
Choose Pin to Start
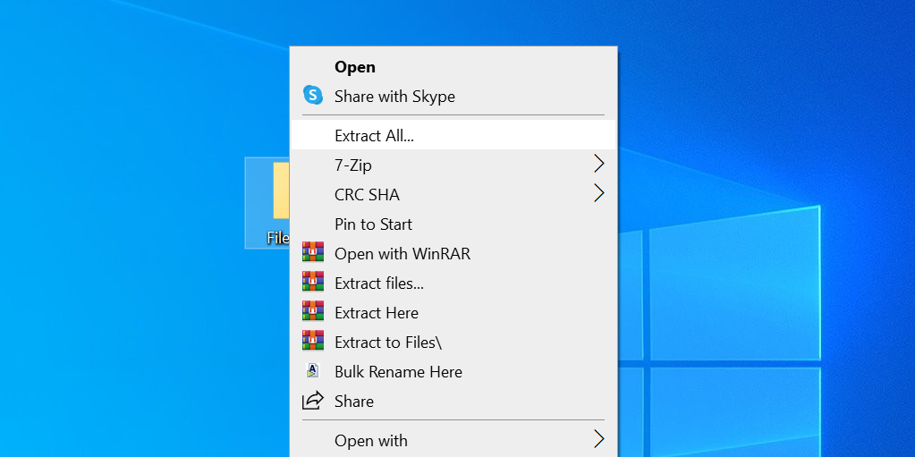click(373, 224)
